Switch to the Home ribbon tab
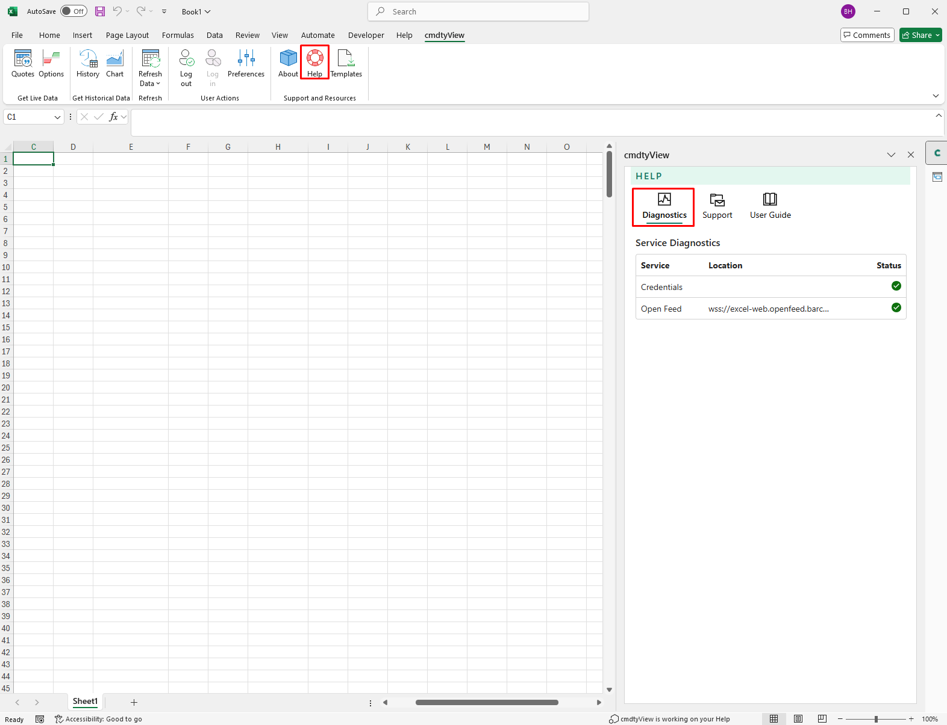The height and width of the screenshot is (725, 947). [x=49, y=35]
